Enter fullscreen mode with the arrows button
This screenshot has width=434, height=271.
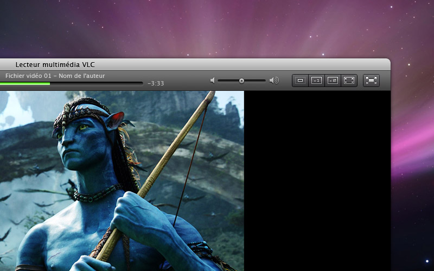click(x=371, y=81)
